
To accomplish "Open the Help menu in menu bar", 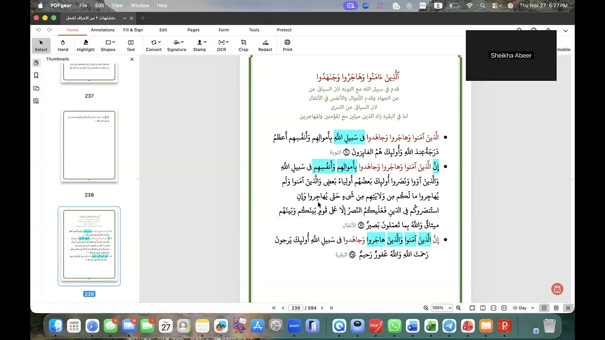I will (162, 5).
